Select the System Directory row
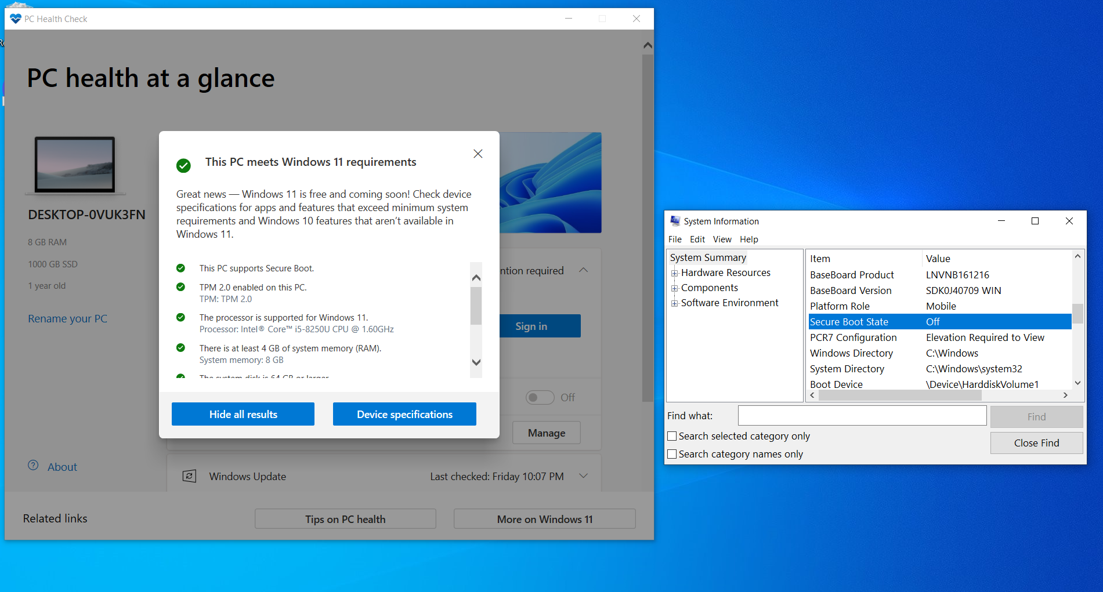This screenshot has width=1103, height=592. (x=940, y=369)
